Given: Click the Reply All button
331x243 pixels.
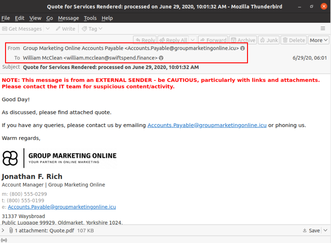Looking at the screenshot, I should click(173, 40).
